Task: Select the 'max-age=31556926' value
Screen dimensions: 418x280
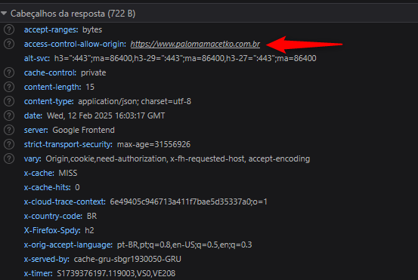Action: (153, 145)
